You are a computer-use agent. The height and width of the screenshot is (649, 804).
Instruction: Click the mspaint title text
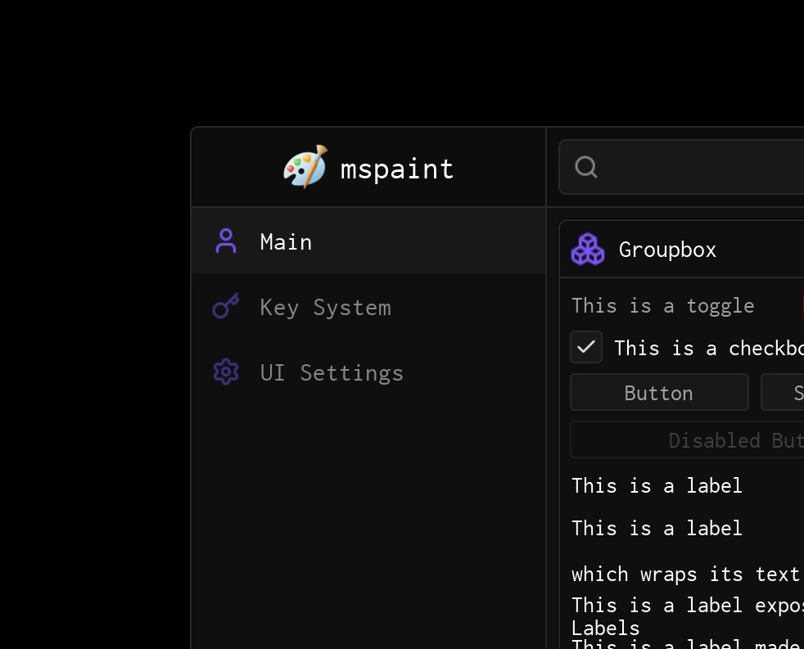click(397, 169)
